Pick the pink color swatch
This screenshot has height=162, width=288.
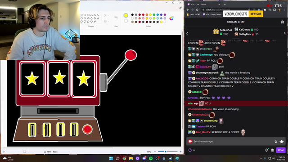pyautogui.click(x=143, y=18)
